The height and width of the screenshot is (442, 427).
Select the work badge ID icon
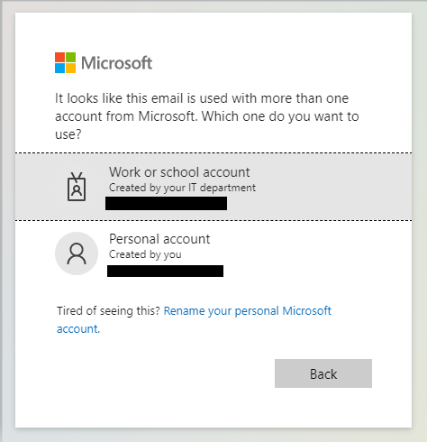pos(77,187)
